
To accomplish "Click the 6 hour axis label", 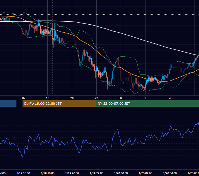I will [x=194, y=98].
